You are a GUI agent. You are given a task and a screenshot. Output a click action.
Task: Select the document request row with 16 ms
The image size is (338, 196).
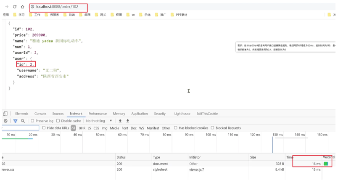[168, 164]
